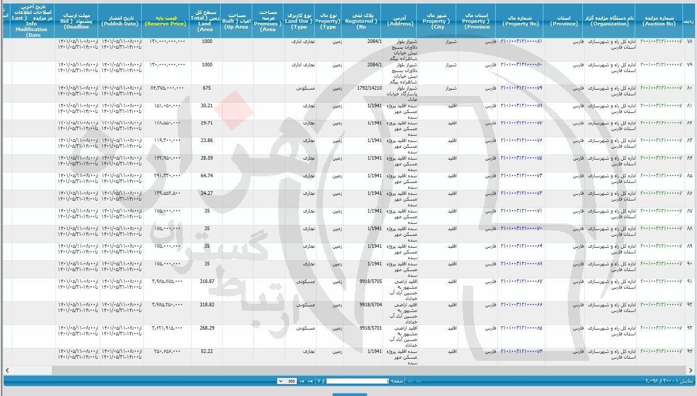Screen dimensions: 697x396
Task: Open property number ending ۷۹ in row ۸۰
Action: (x=521, y=88)
